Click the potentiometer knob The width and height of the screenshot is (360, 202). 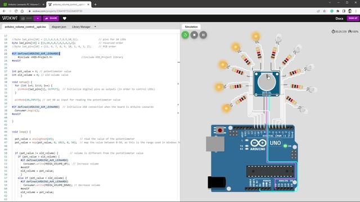[x=266, y=82]
